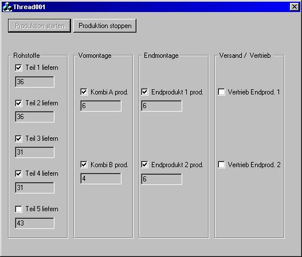
Task: Select the Teil 5 count field showing 43
Action: click(34, 223)
